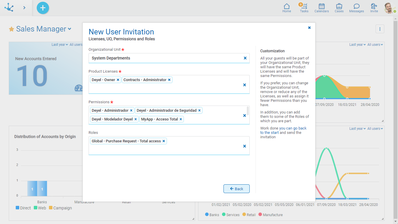398x224 pixels.
Task: Remove MyApp - Acceso Total permission tag
Action: pyautogui.click(x=181, y=119)
